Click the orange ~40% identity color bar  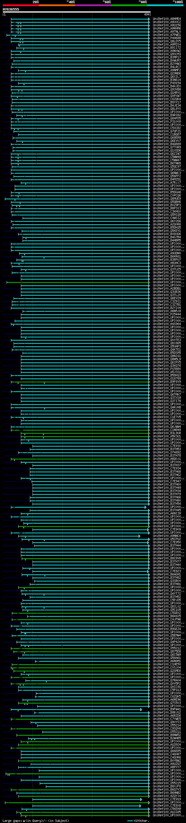point(57,5)
